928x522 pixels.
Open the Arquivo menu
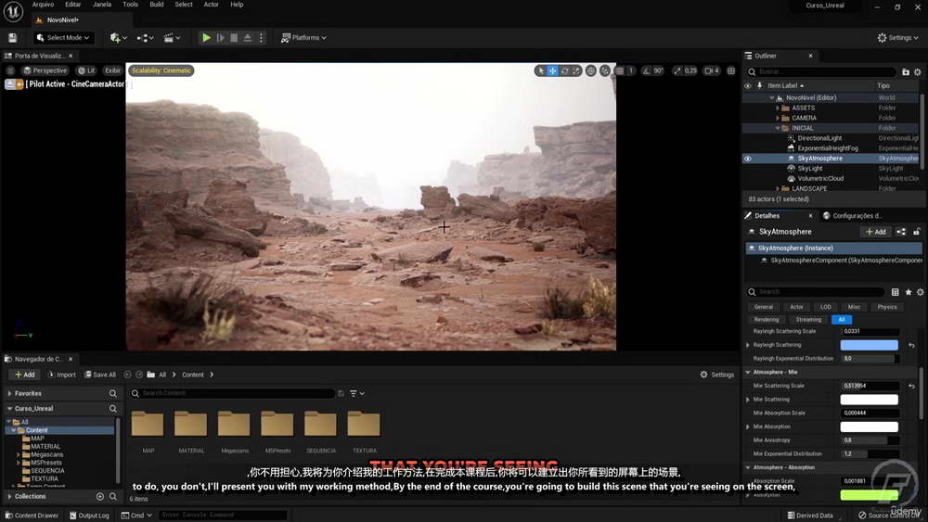pos(43,5)
